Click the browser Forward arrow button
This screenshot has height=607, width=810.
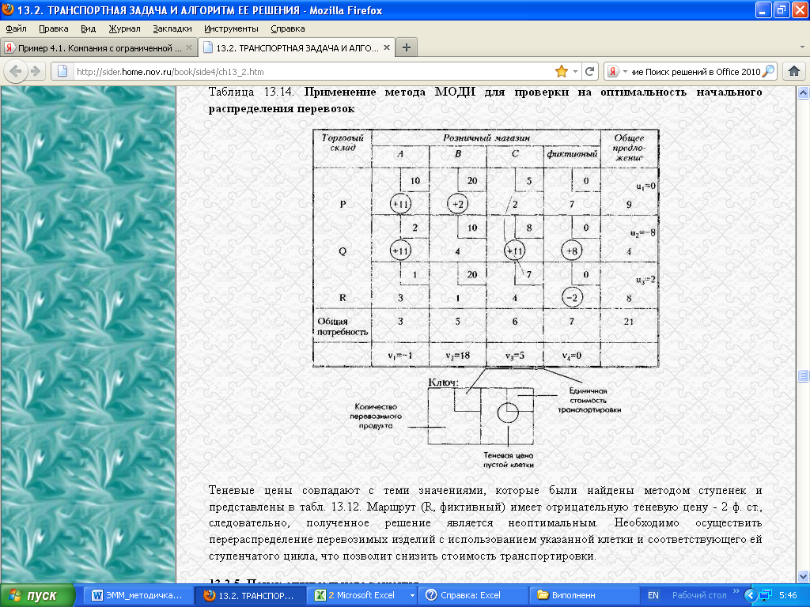pos(35,71)
